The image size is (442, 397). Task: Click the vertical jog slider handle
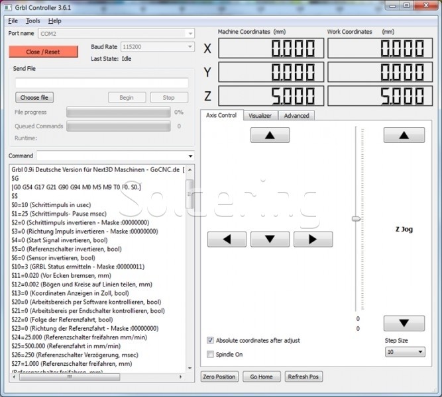coord(357,218)
